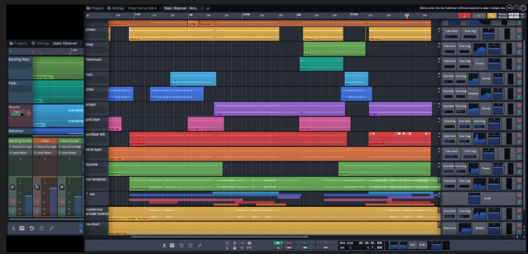Click the Lead Guitar level fader bar
Image resolution: width=528 pixels, height=254 pixels.
click(77, 206)
